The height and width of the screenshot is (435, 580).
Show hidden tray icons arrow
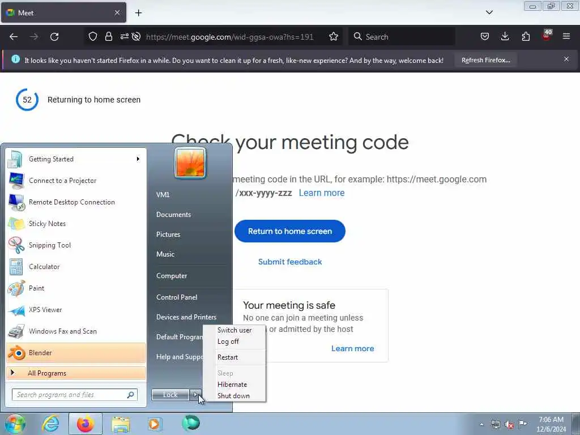481,425
